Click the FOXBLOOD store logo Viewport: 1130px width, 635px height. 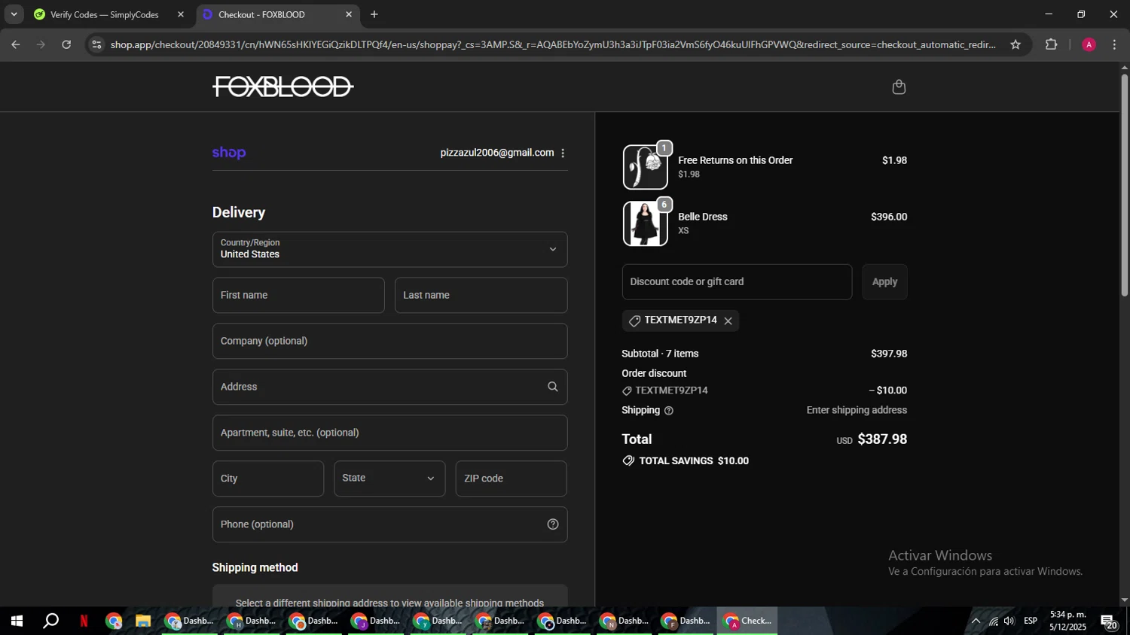(x=283, y=87)
